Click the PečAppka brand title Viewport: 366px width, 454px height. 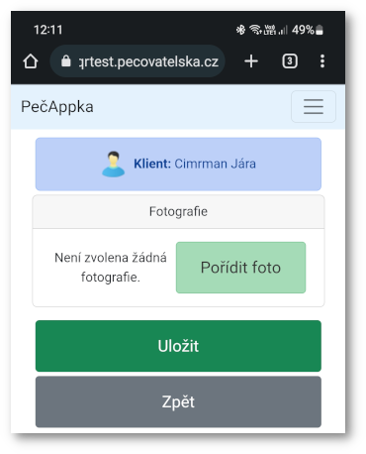tap(57, 107)
